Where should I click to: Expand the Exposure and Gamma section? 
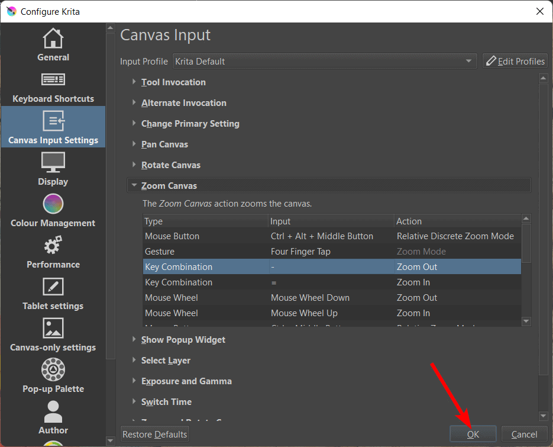pyautogui.click(x=186, y=381)
